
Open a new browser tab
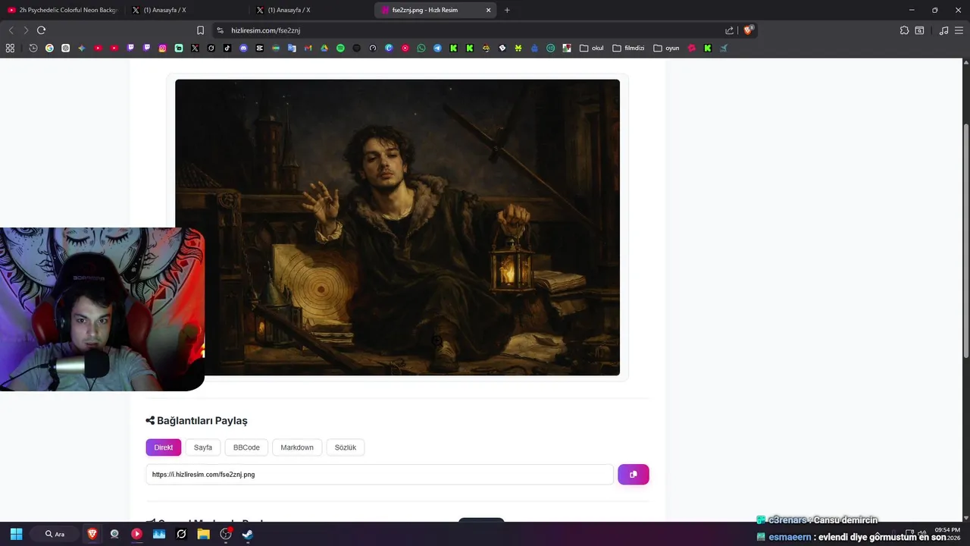507,10
